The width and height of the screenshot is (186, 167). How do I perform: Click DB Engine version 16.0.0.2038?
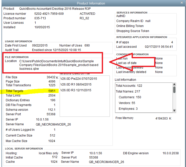click(170, 153)
